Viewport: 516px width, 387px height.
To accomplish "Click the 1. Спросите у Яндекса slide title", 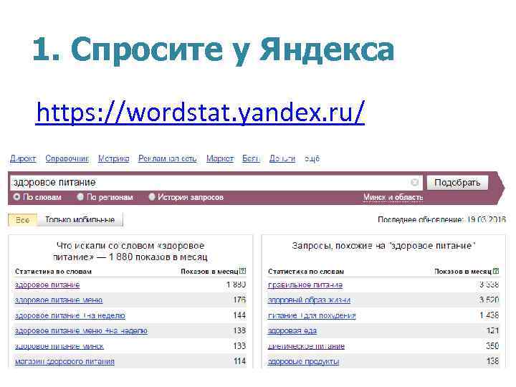I will [x=214, y=49].
